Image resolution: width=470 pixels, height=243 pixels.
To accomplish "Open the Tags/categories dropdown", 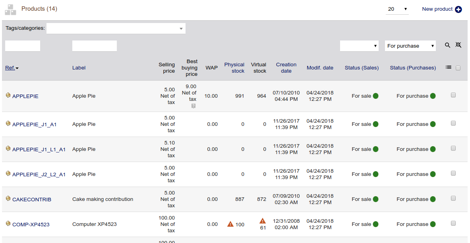I will [x=116, y=29].
